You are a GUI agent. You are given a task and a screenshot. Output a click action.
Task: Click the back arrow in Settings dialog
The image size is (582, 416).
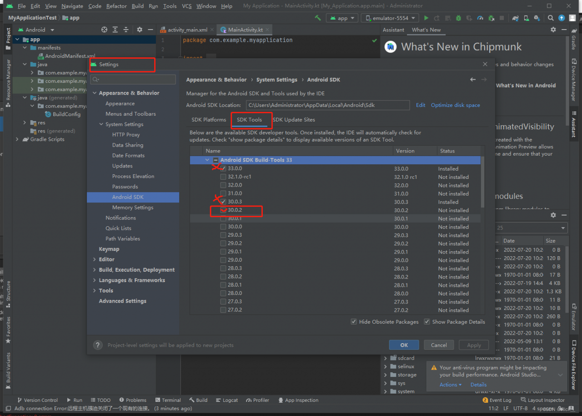(473, 80)
